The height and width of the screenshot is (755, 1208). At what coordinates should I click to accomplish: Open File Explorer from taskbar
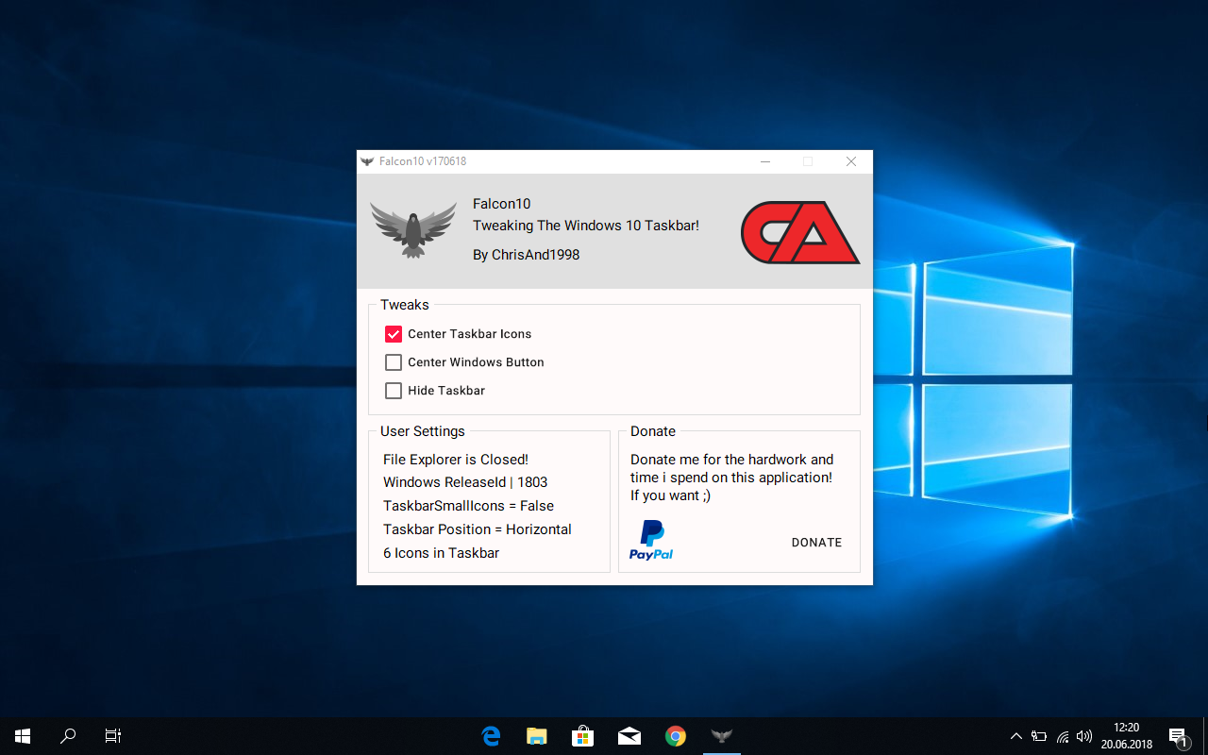[537, 736]
